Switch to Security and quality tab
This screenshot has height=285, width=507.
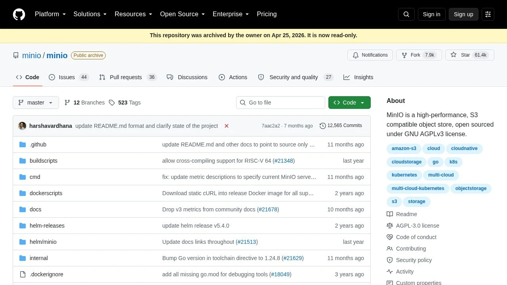pos(295,77)
